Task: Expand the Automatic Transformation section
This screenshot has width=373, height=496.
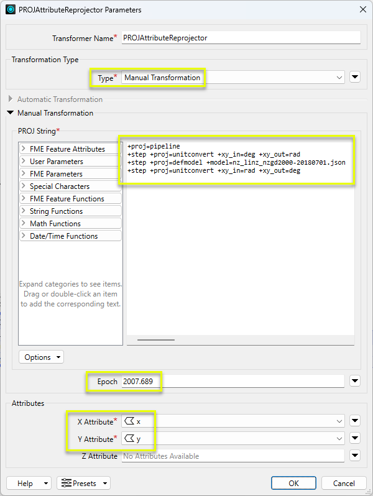Action: tap(11, 99)
